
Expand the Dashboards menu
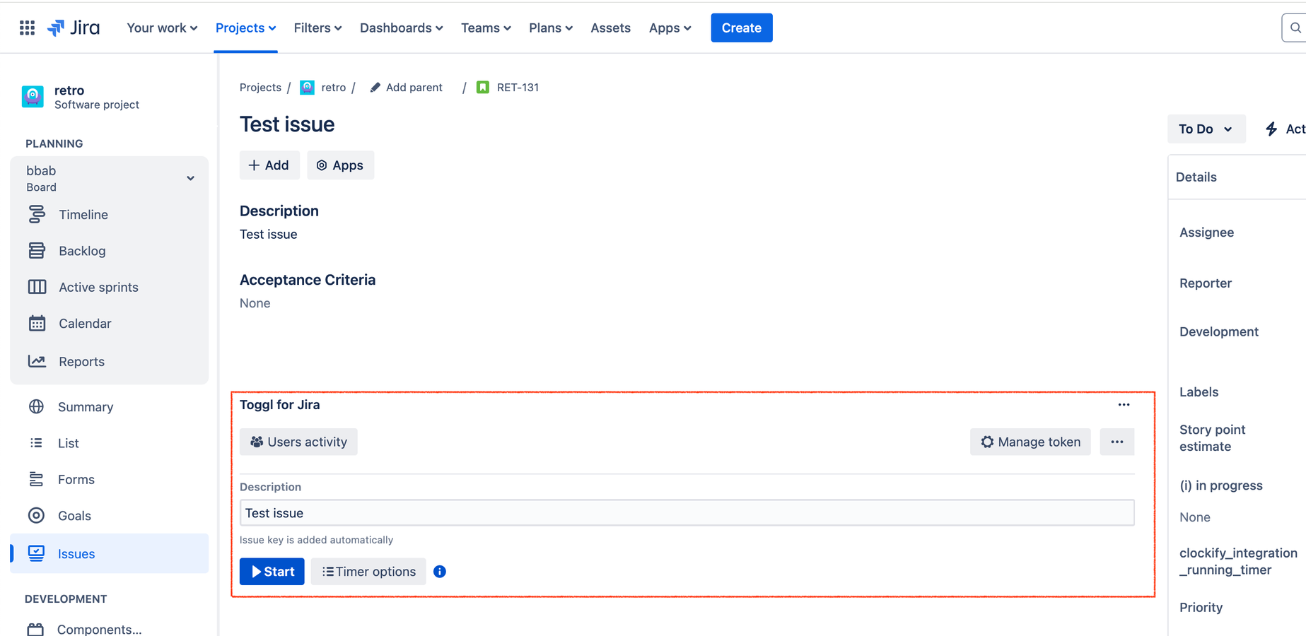coord(401,28)
